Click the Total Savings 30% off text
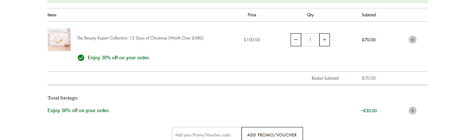This screenshot has width=451, height=140. pos(79,111)
